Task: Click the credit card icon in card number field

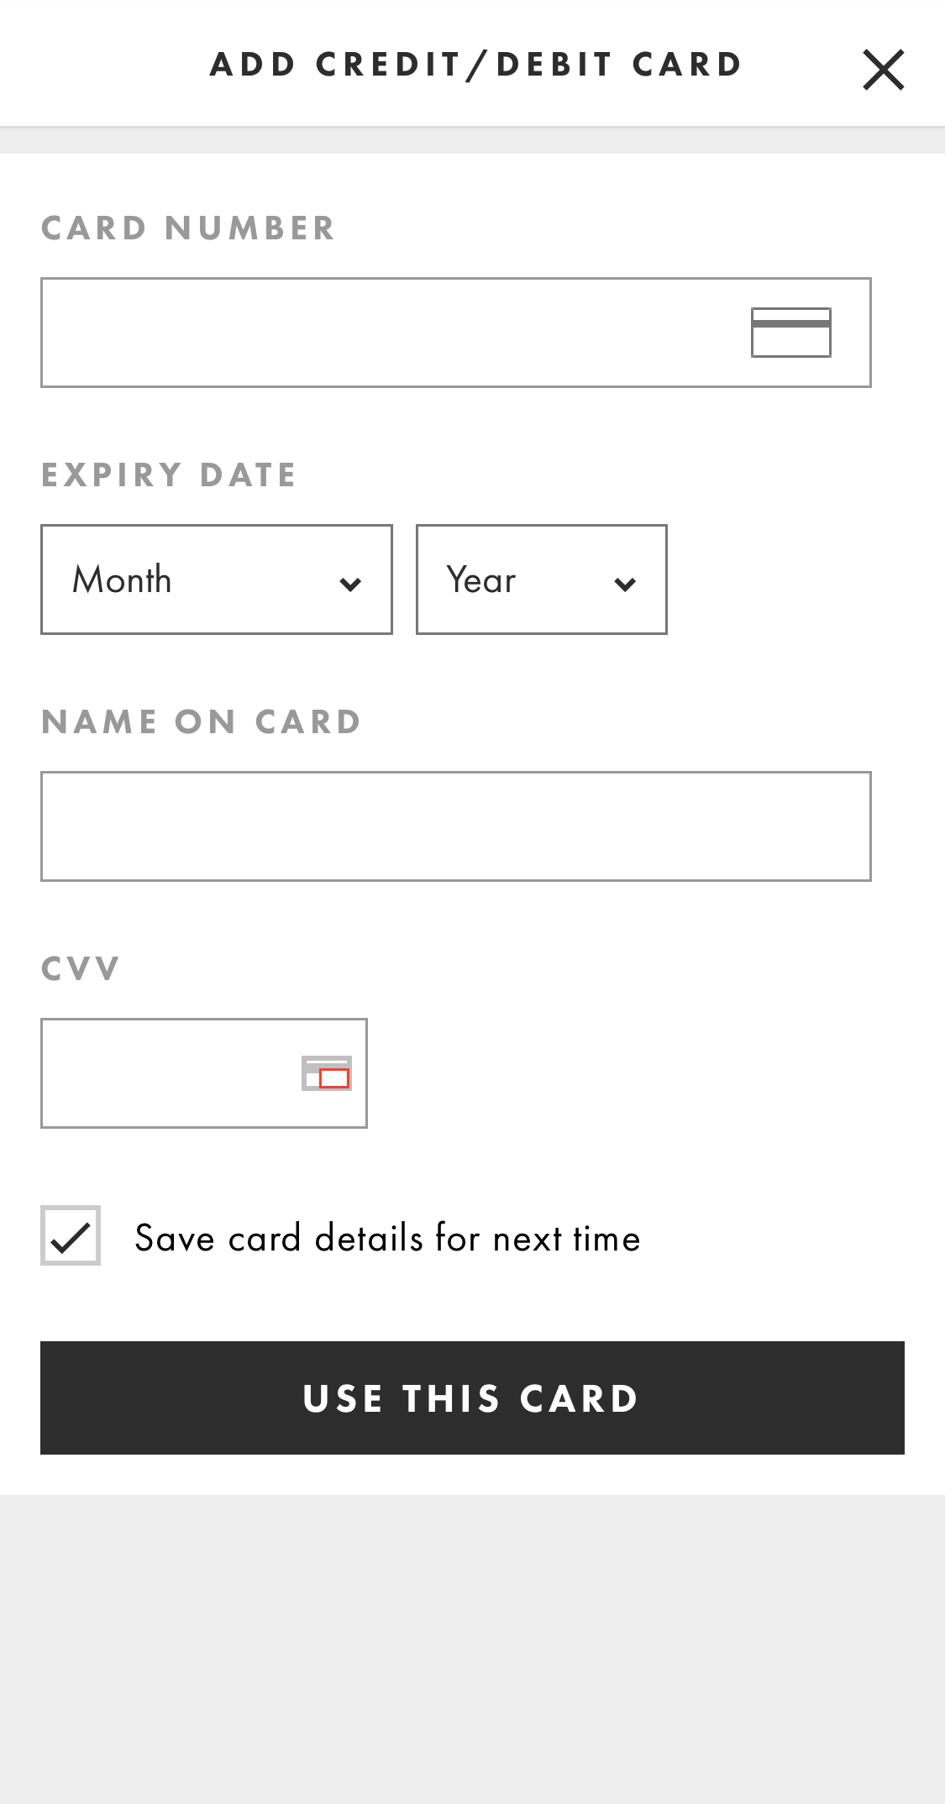Action: tap(790, 332)
